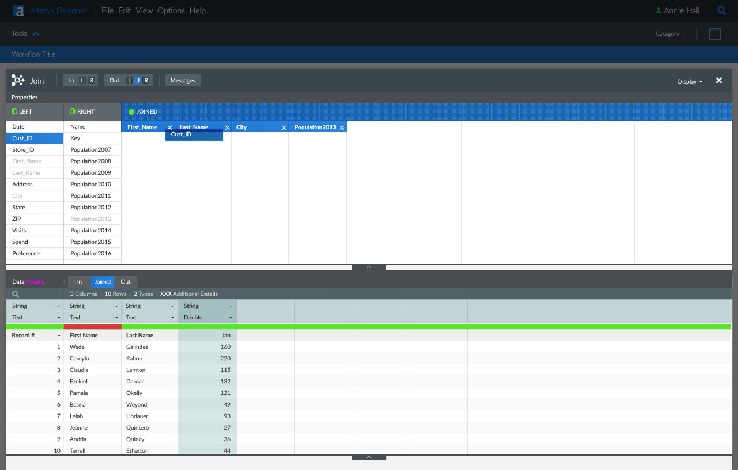
Task: Expand the Category dropdown
Action: tap(670, 34)
